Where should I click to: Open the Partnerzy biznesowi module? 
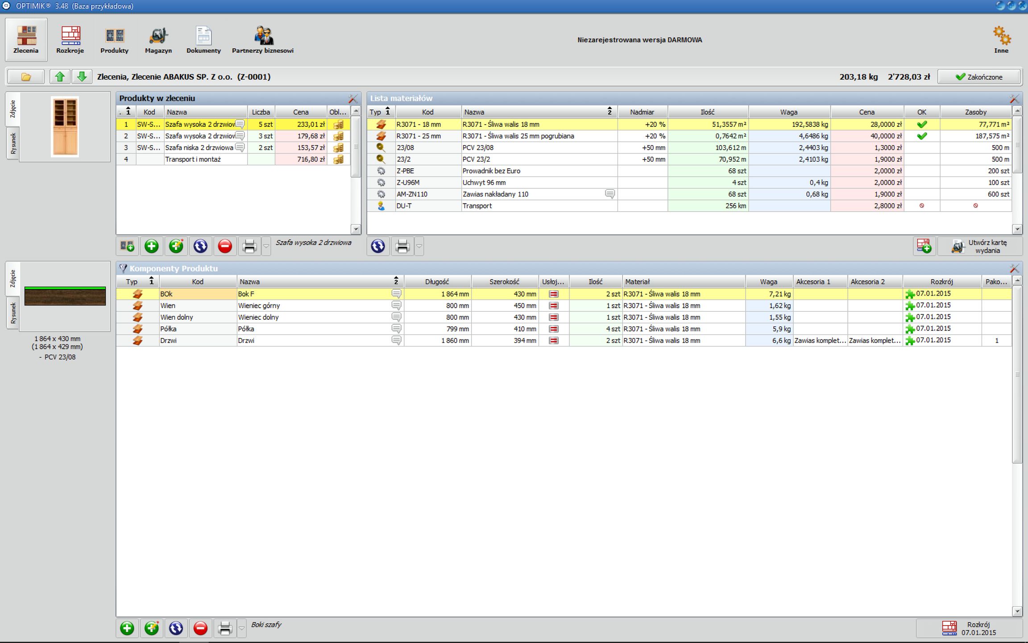(262, 39)
